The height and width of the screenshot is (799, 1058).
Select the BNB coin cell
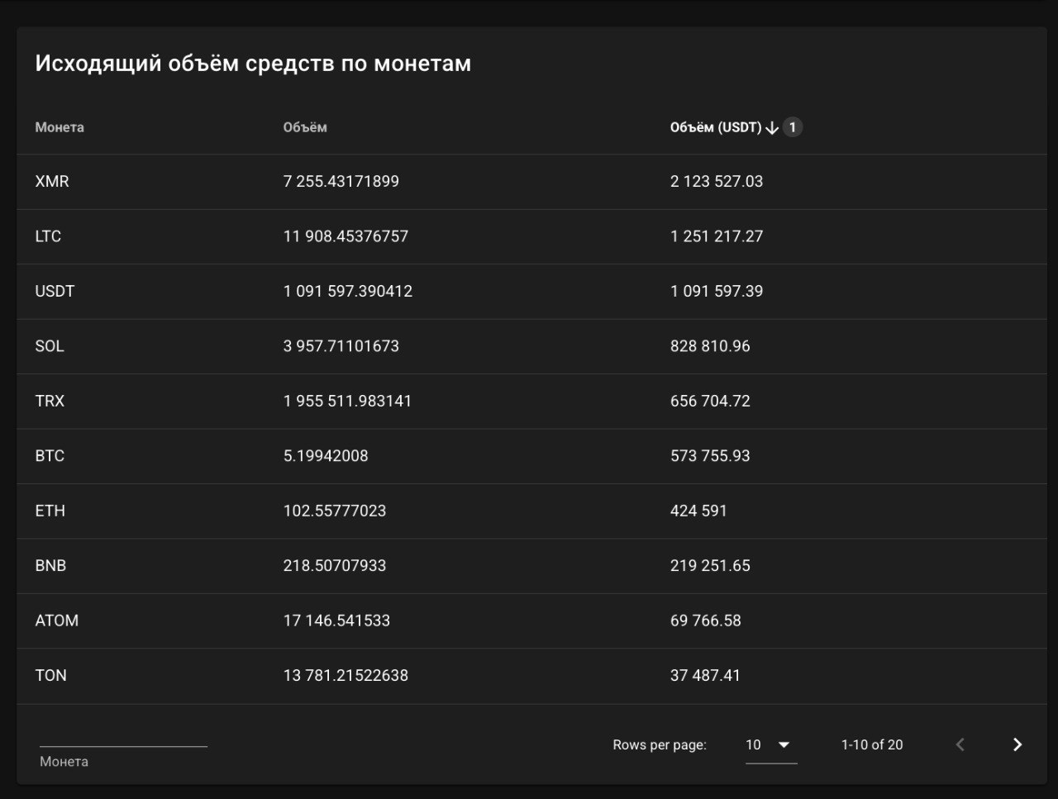pos(50,566)
